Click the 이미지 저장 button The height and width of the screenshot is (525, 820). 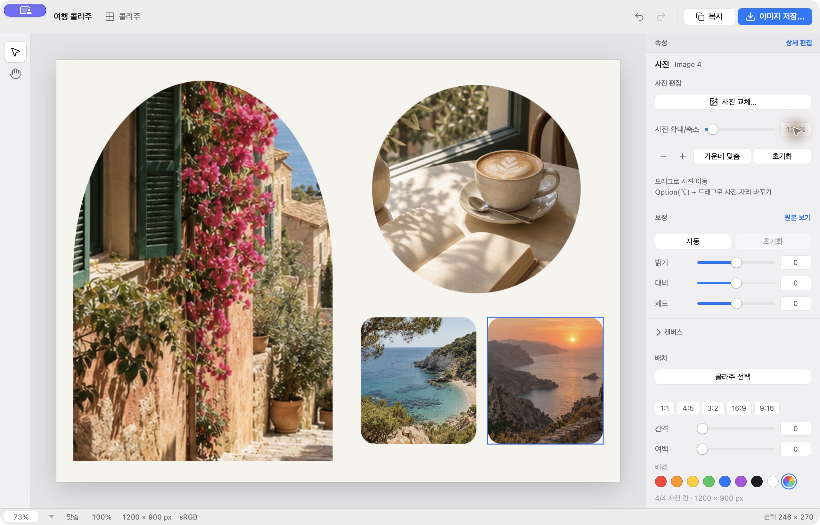pyautogui.click(x=774, y=16)
